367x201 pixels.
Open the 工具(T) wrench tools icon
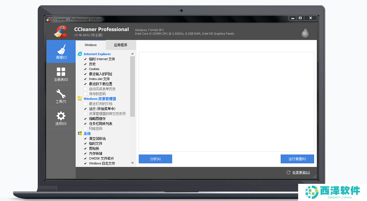click(x=61, y=93)
